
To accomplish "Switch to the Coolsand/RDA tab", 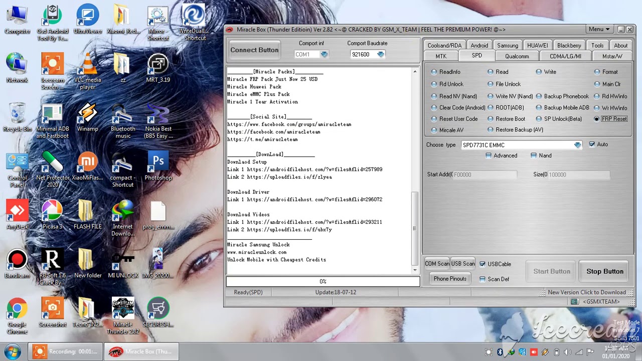I will (x=444, y=45).
